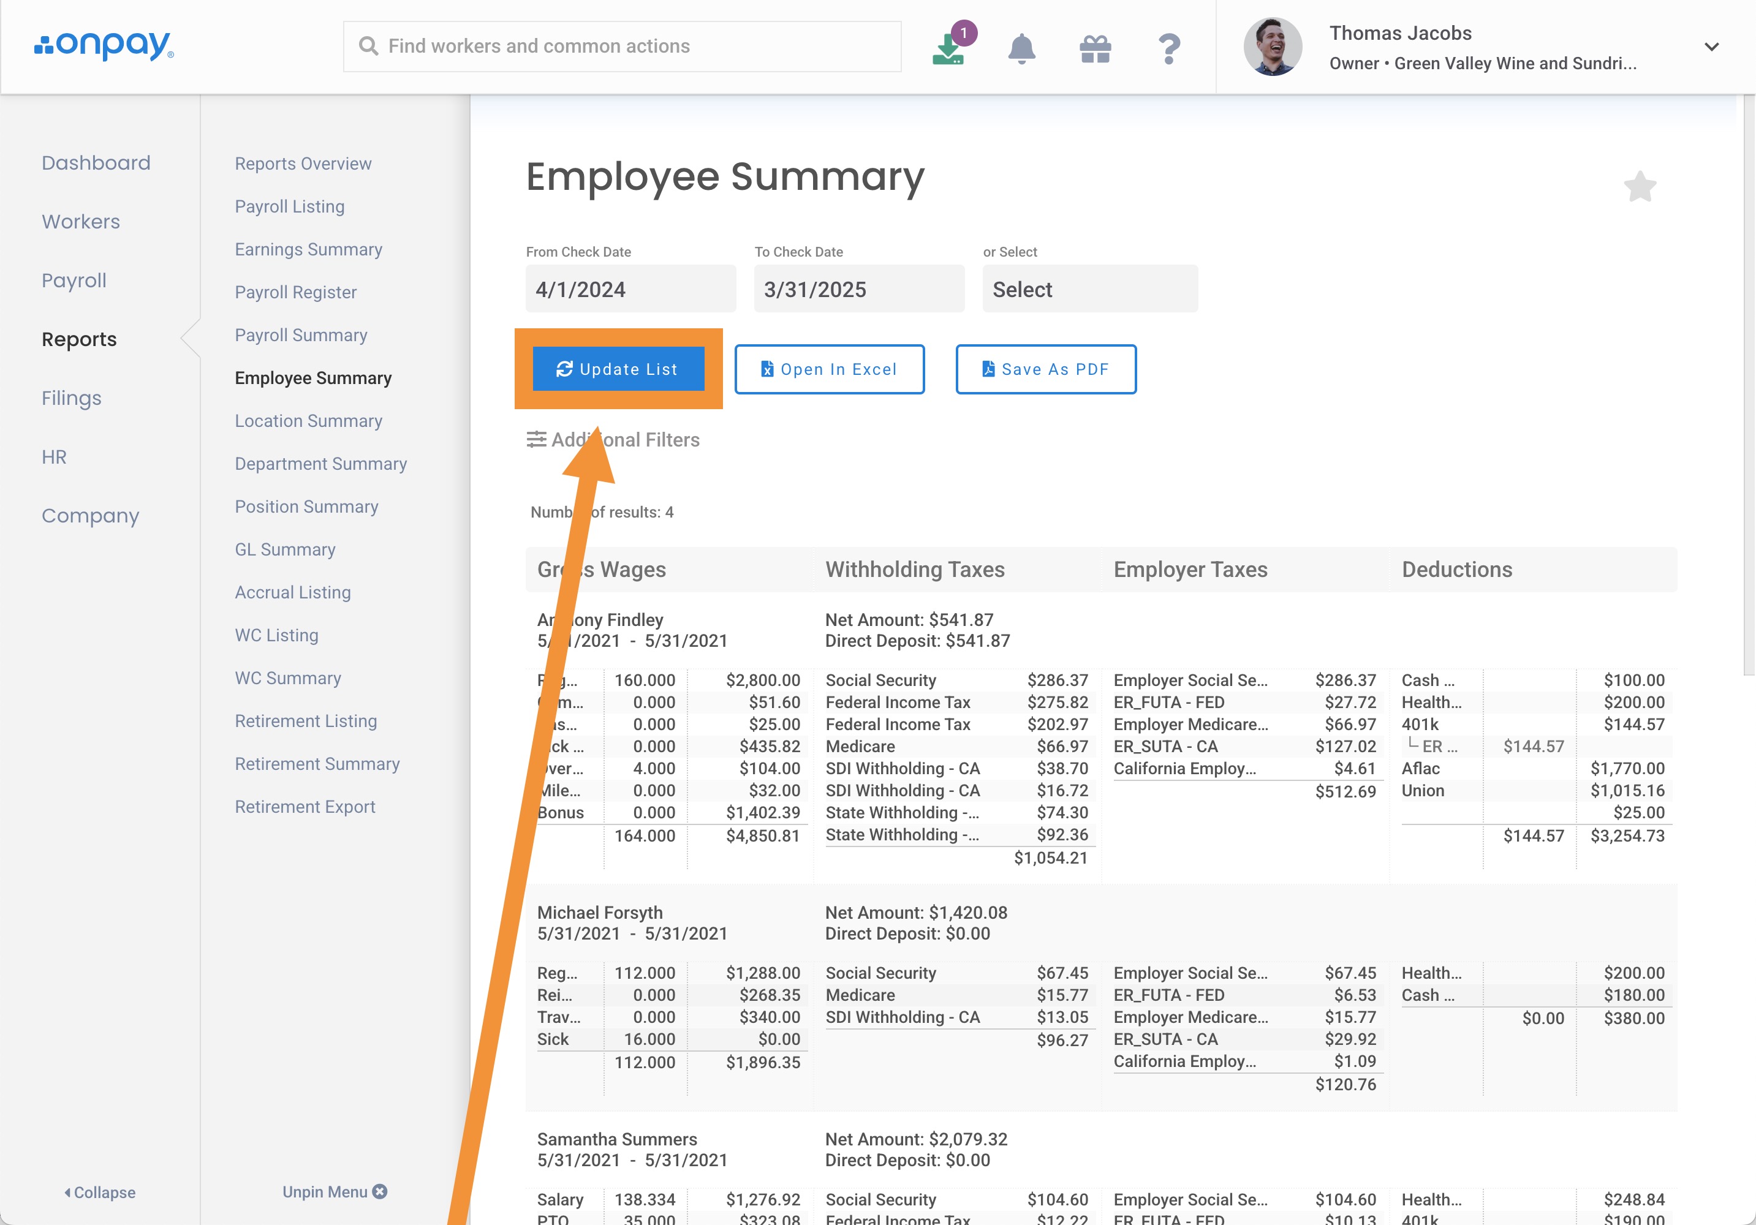Click the $3,254.73 deductions total
This screenshot has height=1225, width=1756.
click(1627, 836)
